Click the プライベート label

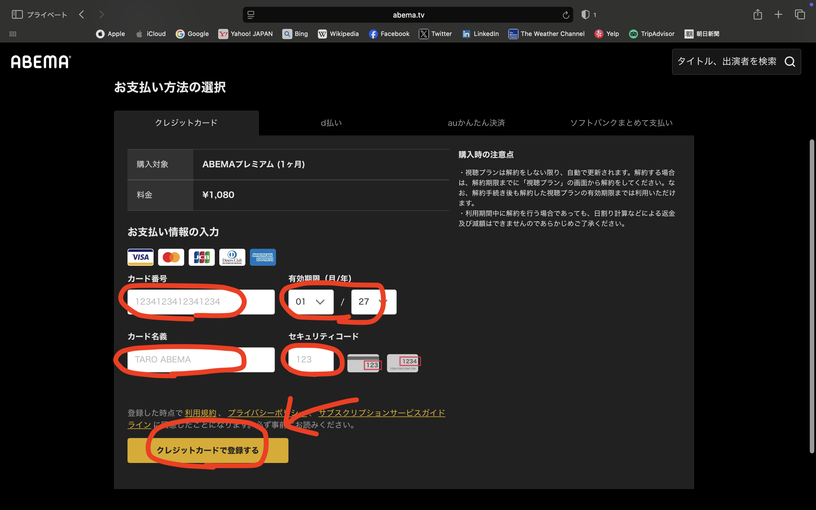point(47,15)
